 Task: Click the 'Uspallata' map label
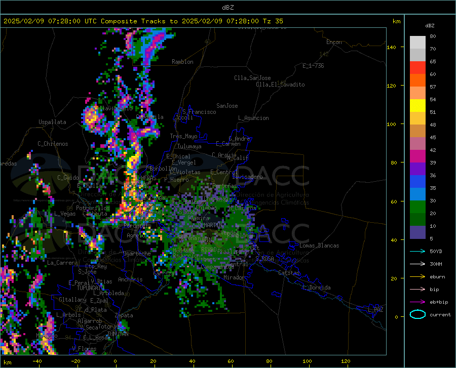coord(52,122)
